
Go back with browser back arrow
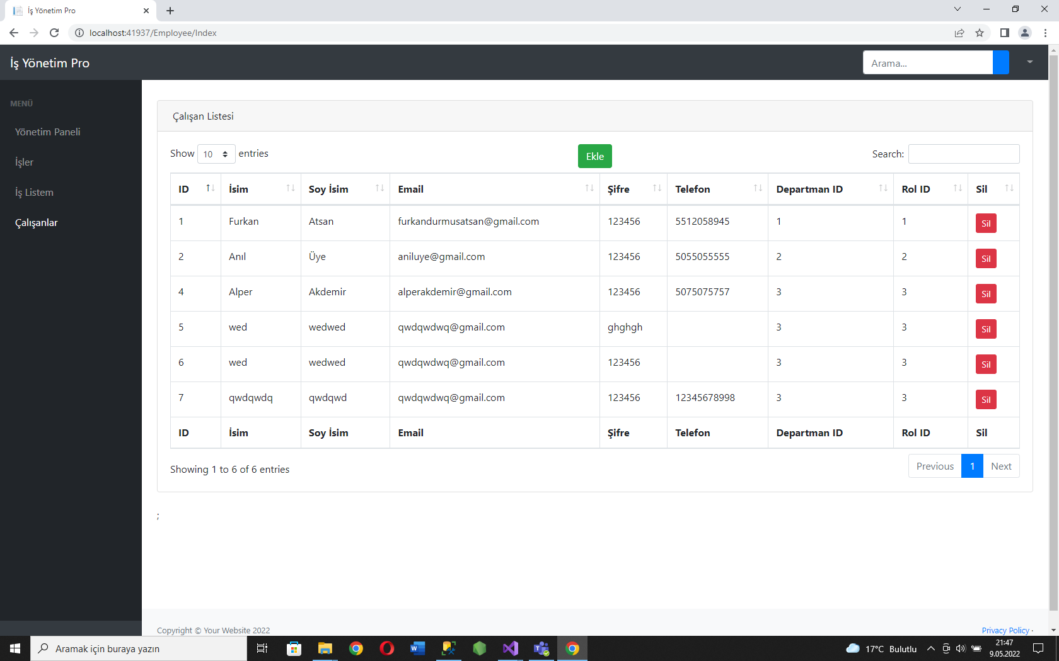[x=14, y=33]
